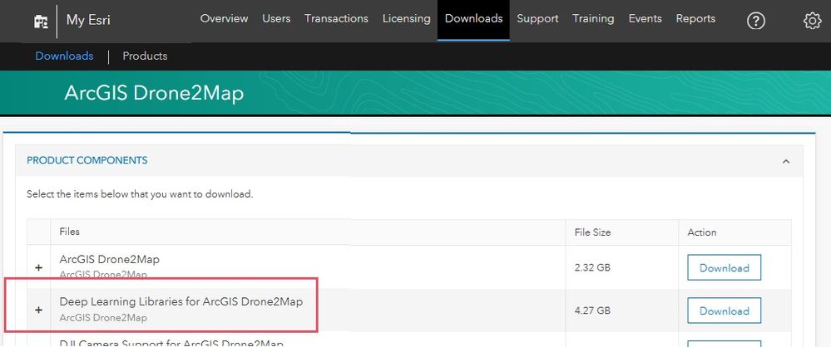Image resolution: width=831 pixels, height=347 pixels.
Task: Click the Action column header
Action: (x=702, y=232)
